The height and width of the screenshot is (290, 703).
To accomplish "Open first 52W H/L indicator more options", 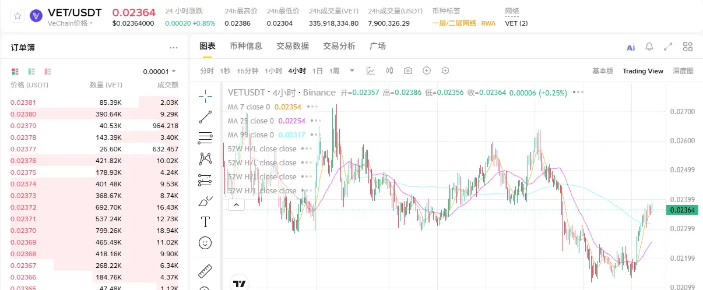I will tap(307, 149).
